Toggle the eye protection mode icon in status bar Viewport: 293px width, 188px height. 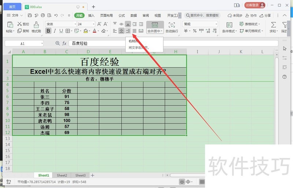[182, 182]
